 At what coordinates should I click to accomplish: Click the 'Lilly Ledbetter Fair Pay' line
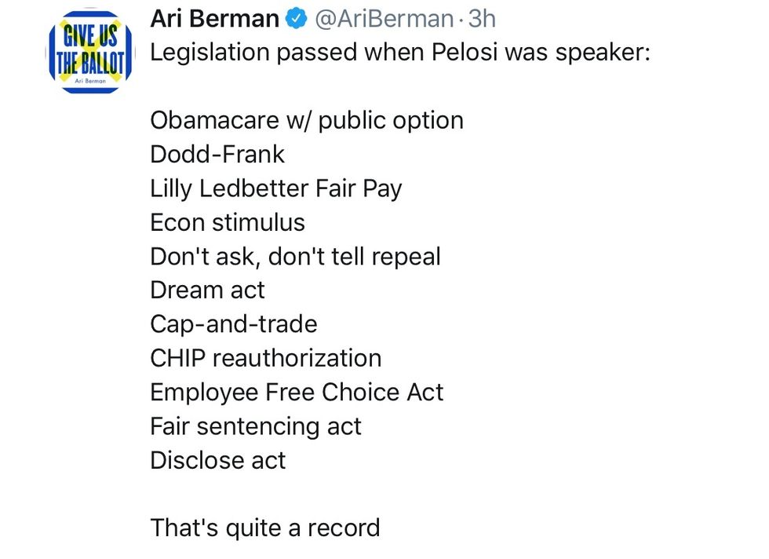(276, 188)
